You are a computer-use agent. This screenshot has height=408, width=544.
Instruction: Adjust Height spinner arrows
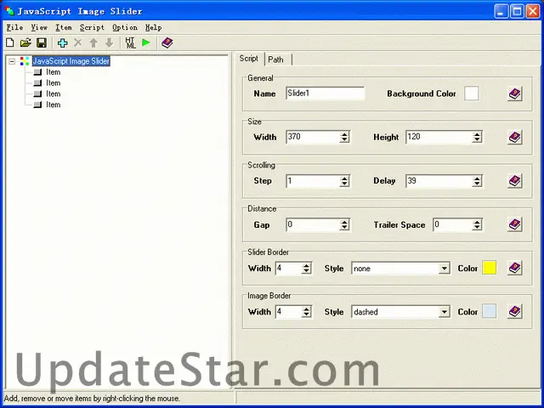coord(477,137)
